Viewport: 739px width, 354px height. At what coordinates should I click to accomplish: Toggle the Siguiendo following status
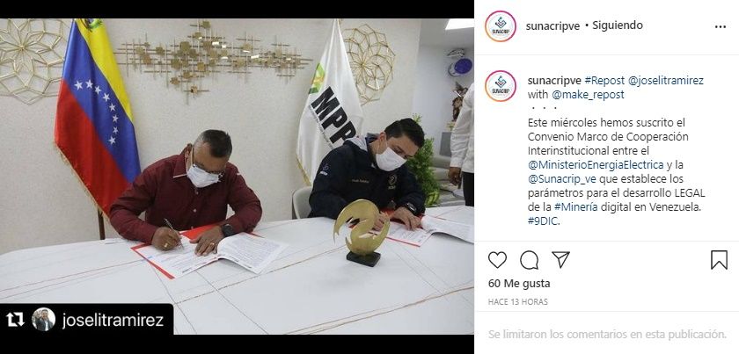point(618,25)
